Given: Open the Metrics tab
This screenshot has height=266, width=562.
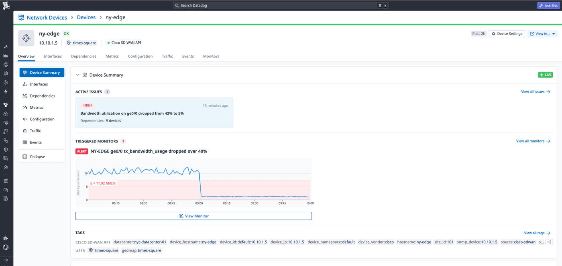Looking at the screenshot, I should point(112,56).
